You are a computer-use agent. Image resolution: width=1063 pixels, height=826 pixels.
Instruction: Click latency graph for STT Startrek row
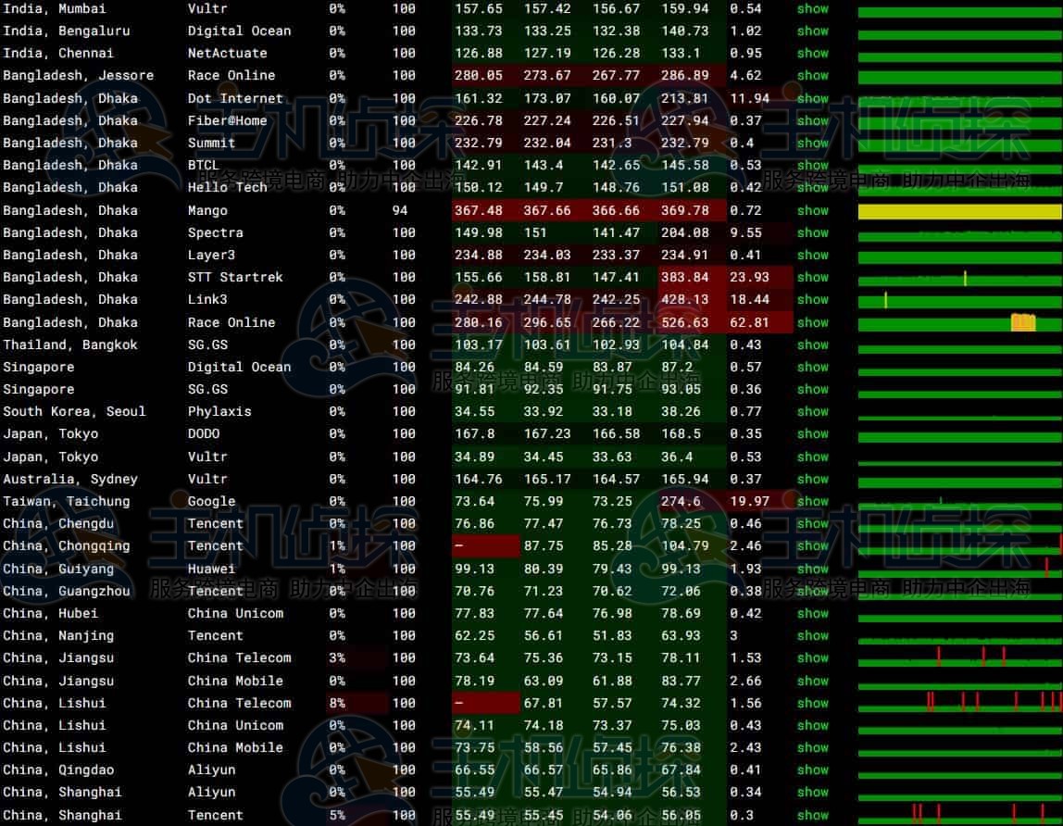tap(959, 279)
